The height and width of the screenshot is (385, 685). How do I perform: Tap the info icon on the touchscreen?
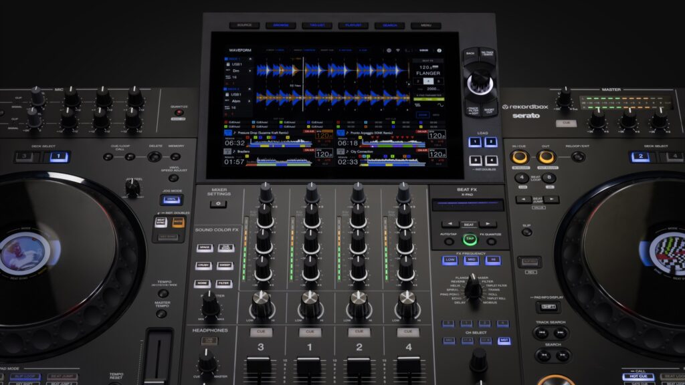click(439, 50)
